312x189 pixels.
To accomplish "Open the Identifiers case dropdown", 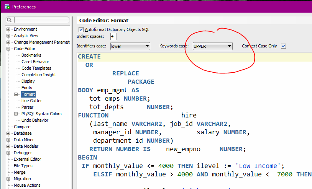I will (x=130, y=46).
